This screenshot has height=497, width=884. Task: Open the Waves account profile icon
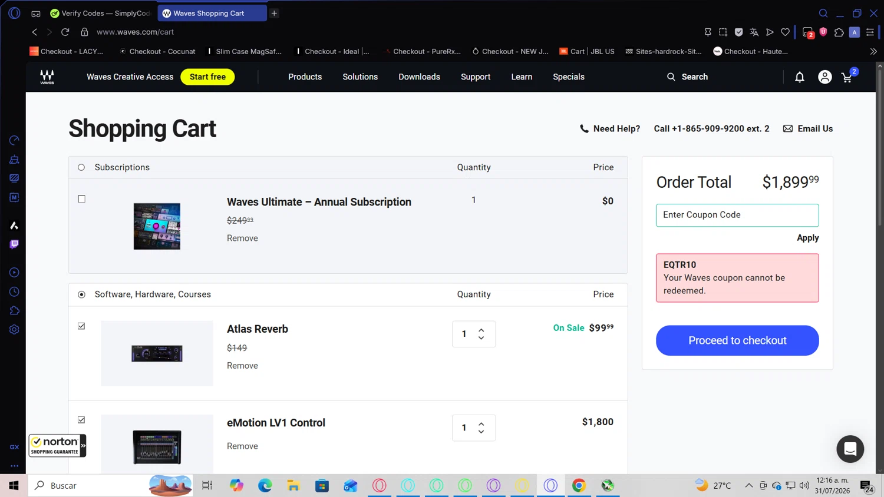[825, 77]
